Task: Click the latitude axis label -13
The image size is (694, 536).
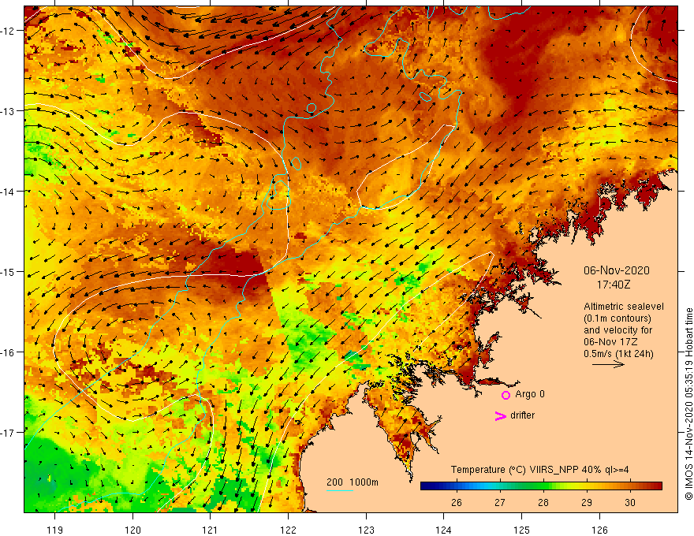Action: (9, 111)
